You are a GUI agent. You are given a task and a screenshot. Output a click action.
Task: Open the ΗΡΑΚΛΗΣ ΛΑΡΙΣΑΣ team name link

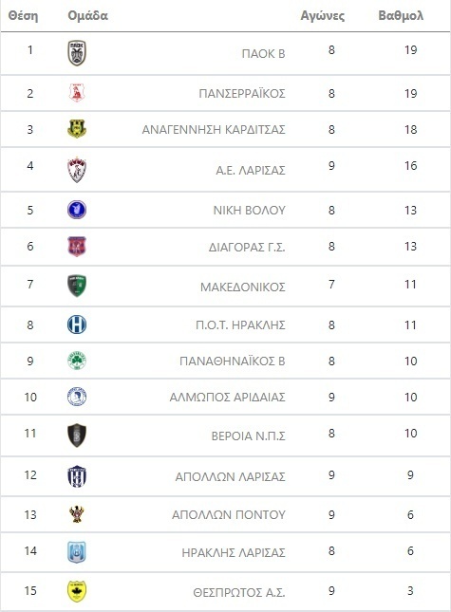(234, 552)
